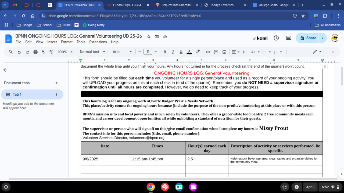Bookmark this page with the star
This screenshot has height=193, width=344.
click(x=303, y=16)
